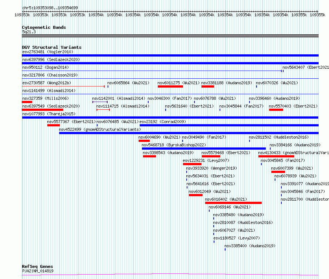Click the red bar under nsv5577367 (Ebert2021)
The height and width of the screenshot is (279, 329).
pos(54,125)
